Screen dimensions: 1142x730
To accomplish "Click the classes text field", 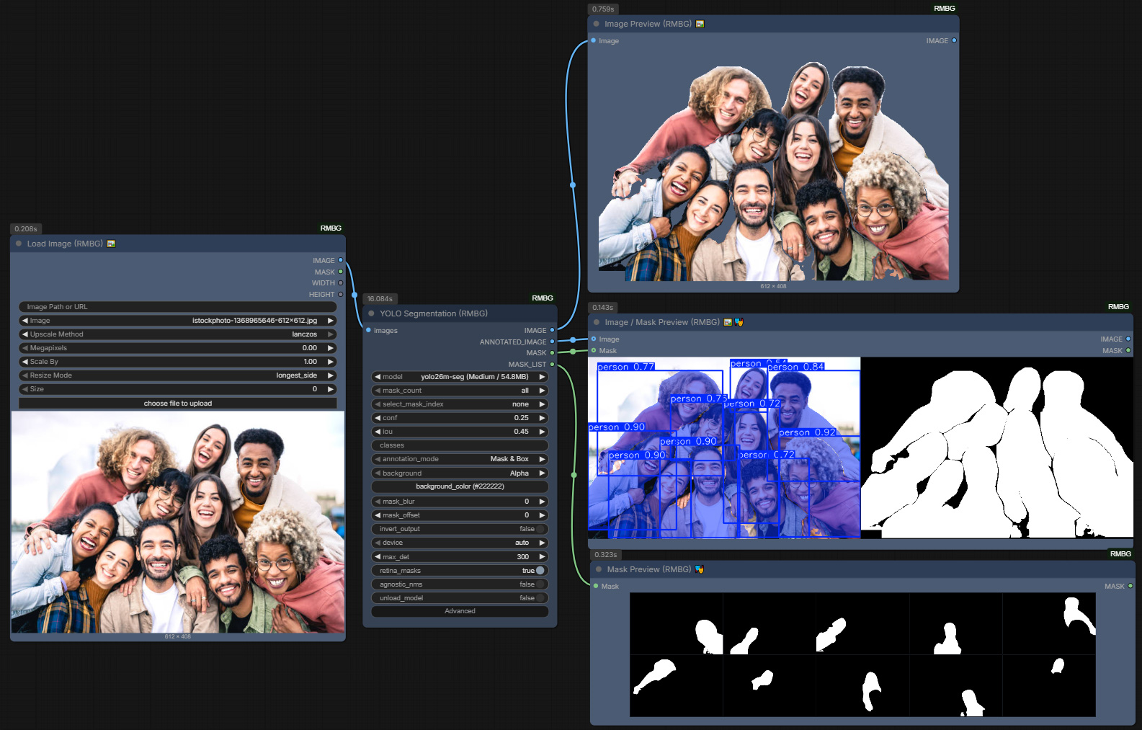I will point(460,445).
